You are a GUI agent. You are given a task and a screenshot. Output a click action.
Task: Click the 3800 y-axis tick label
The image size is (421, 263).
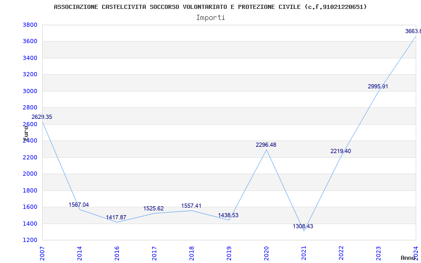30,25
